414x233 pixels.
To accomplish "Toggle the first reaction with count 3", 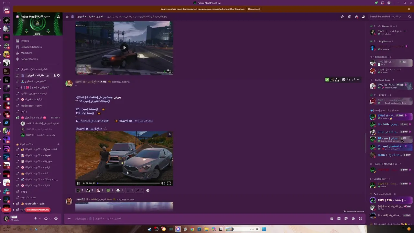I will tap(80, 190).
